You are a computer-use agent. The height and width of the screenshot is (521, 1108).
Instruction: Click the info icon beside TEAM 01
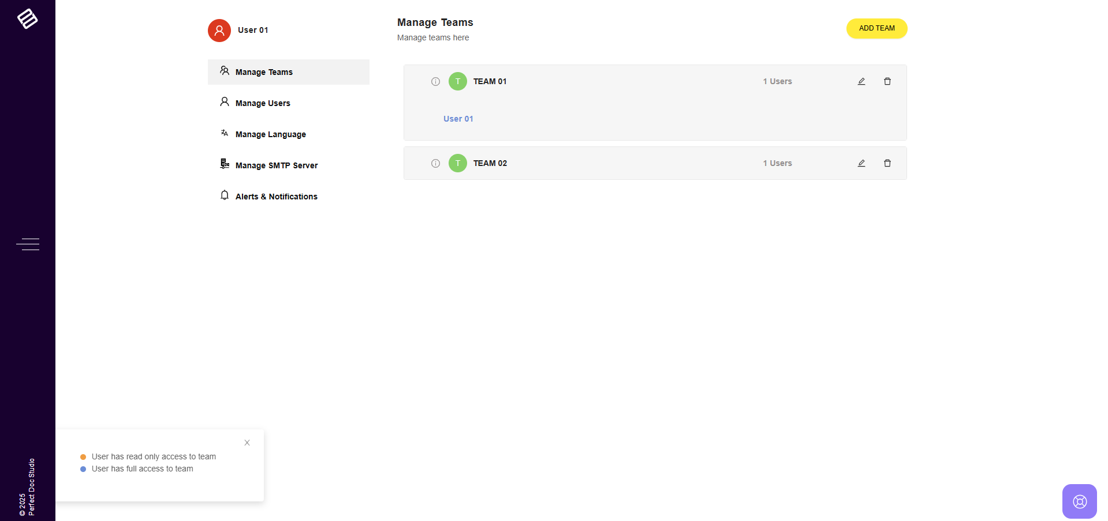click(435, 82)
